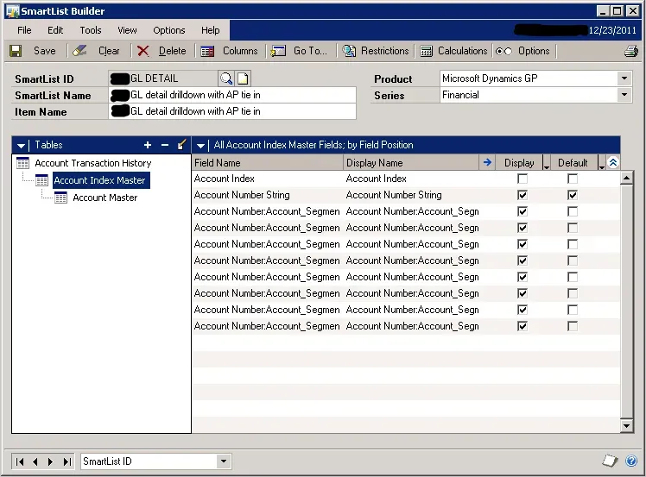Toggle Display checkbox for Account Number String

[x=522, y=196]
